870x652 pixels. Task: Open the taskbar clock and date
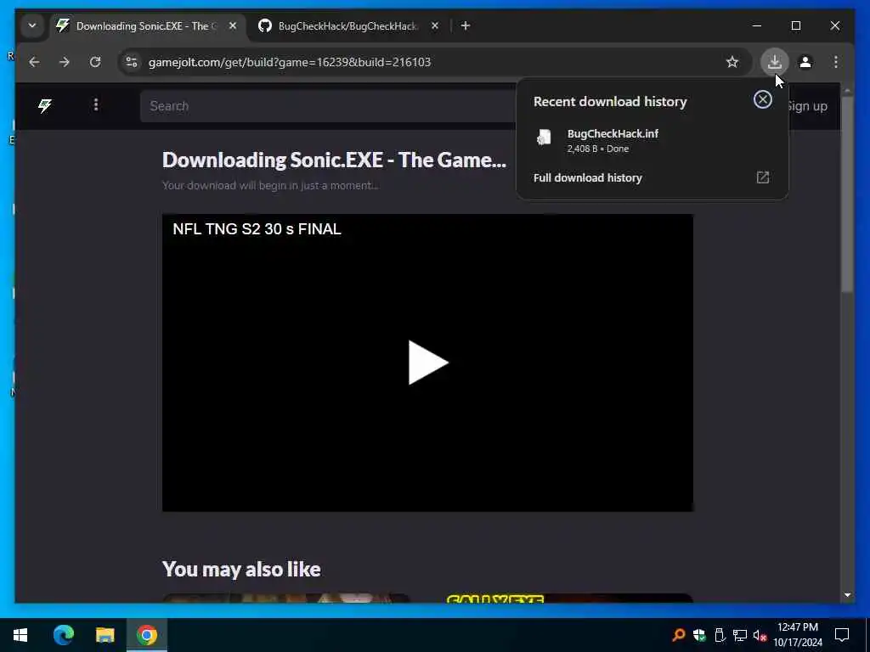click(798, 635)
